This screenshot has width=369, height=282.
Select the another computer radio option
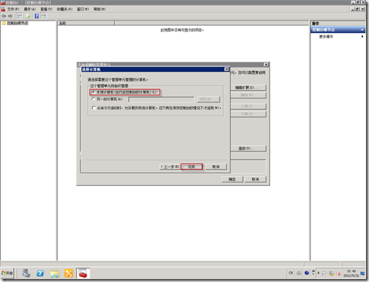[93, 99]
